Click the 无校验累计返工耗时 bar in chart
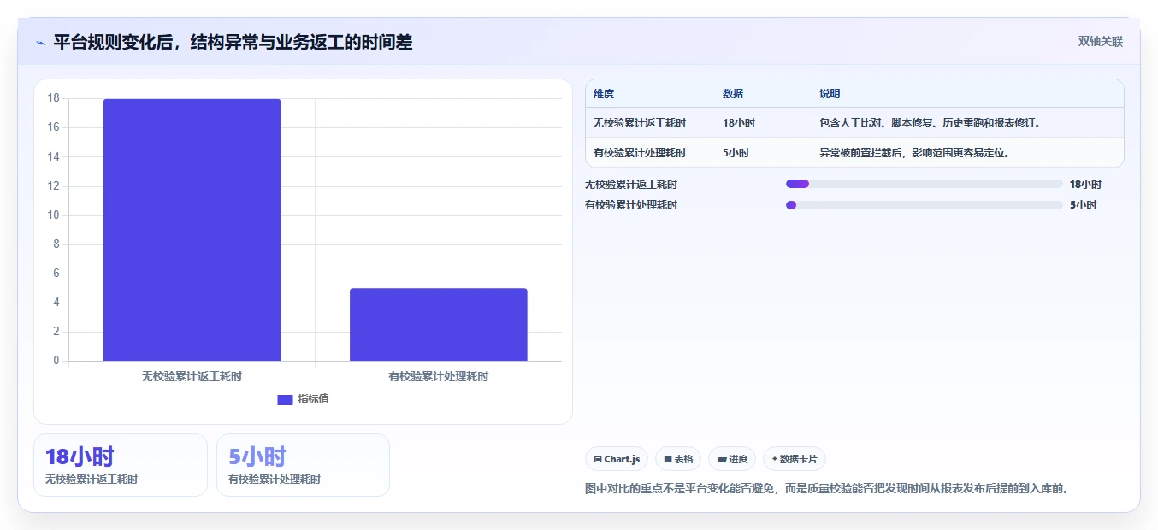The height and width of the screenshot is (530, 1158). 192,230
